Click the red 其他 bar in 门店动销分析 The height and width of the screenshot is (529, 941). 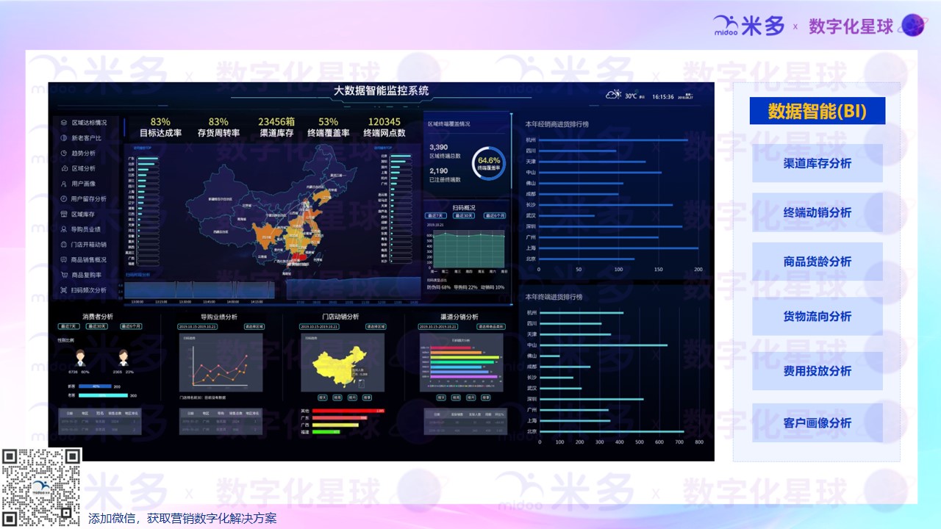348,411
